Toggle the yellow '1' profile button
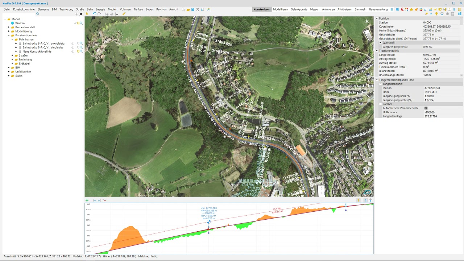 359,200
